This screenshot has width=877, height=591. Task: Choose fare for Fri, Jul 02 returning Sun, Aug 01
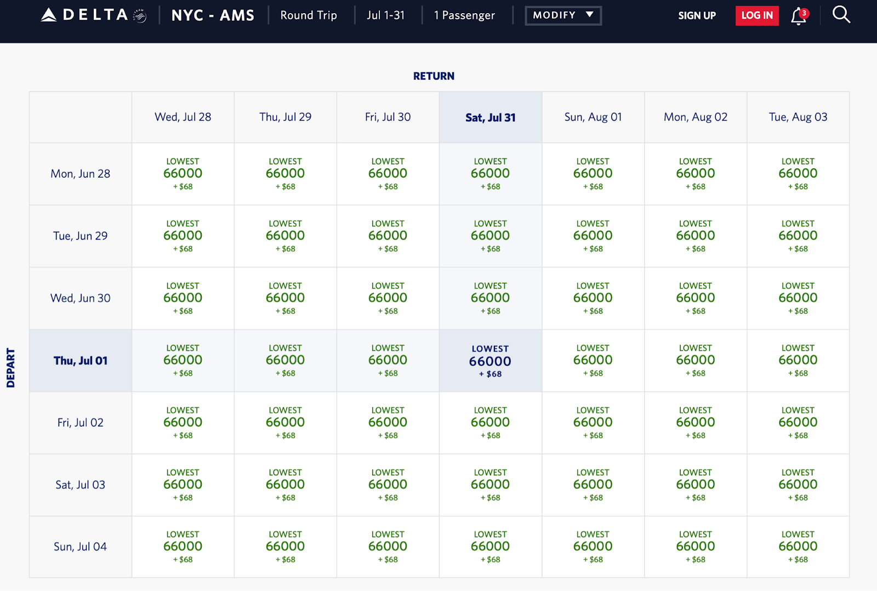[x=593, y=423]
